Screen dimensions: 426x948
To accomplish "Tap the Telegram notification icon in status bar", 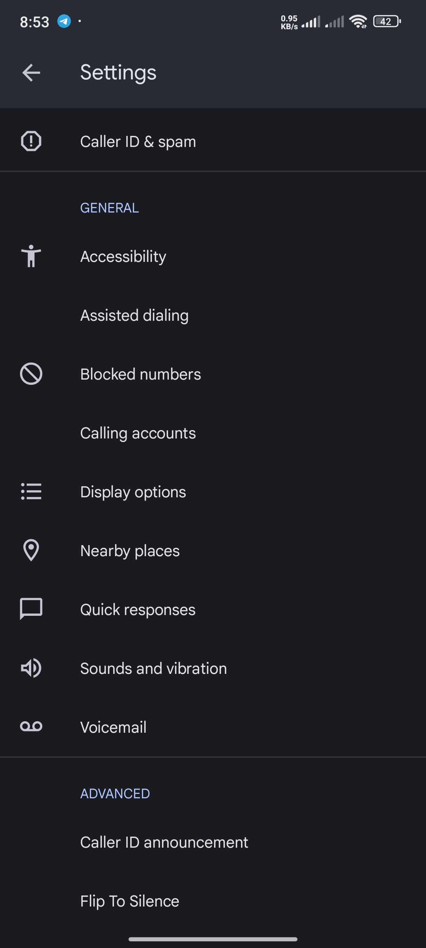I will [x=64, y=21].
